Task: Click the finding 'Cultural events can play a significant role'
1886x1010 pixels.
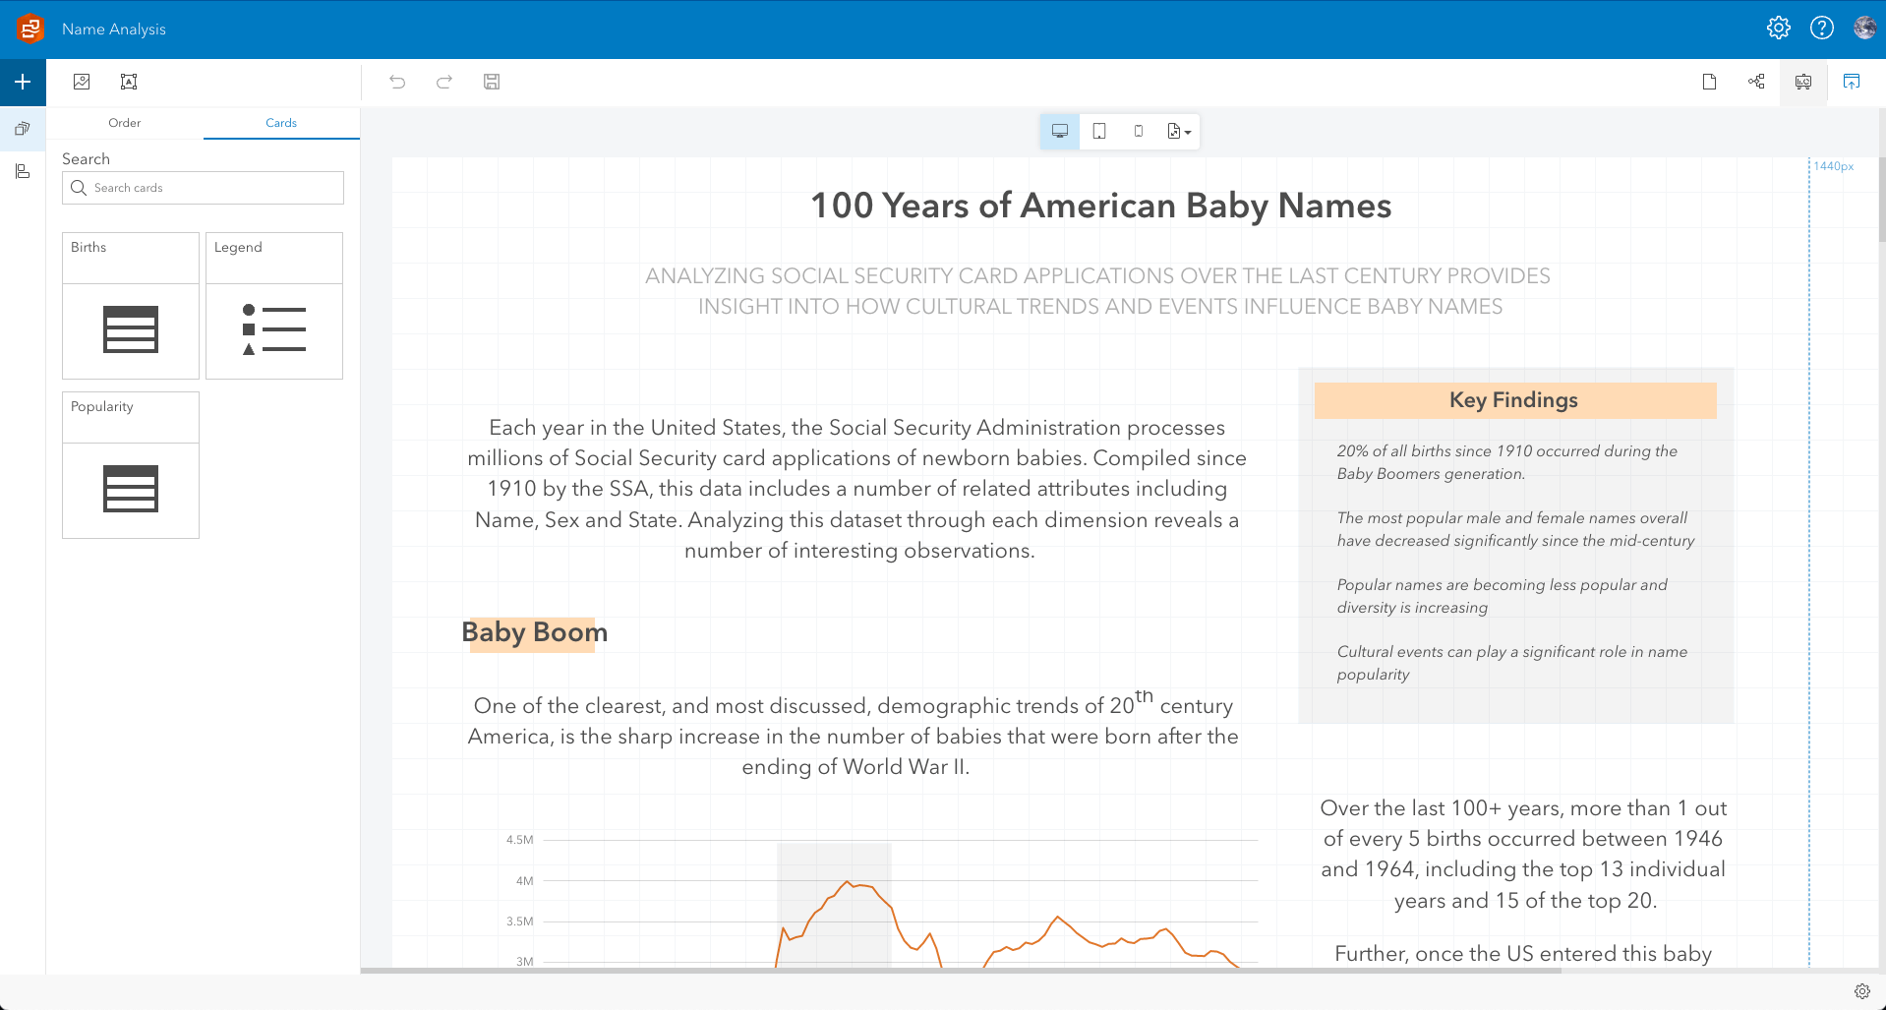Action: pos(1512,663)
